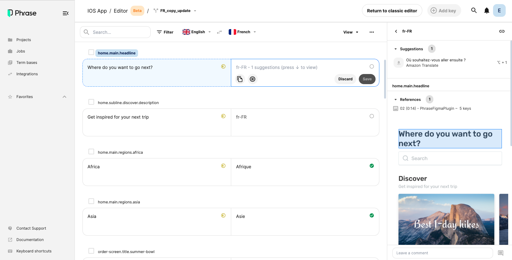Viewport: 512px width, 260px height.
Task: Click the Leave a comment field
Action: [x=442, y=253]
